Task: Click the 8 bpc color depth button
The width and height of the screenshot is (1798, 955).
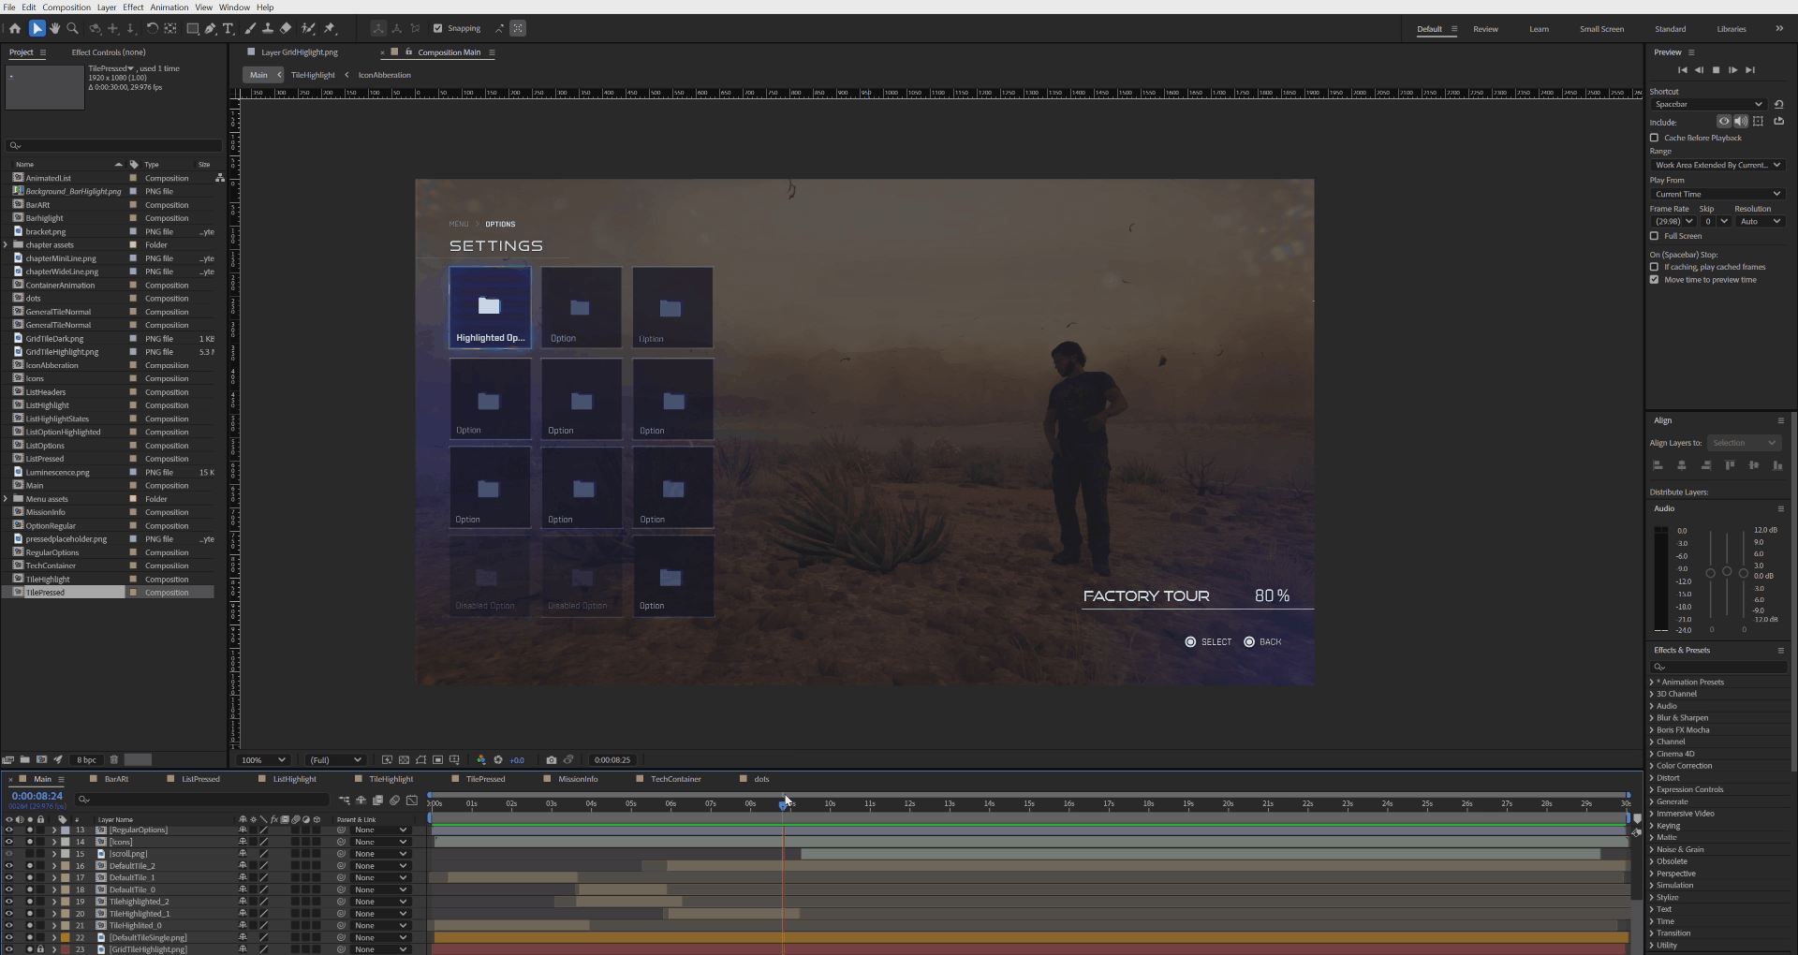Action: coord(86,760)
